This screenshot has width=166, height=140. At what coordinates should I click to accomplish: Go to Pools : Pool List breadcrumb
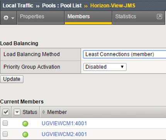tap(62, 5)
